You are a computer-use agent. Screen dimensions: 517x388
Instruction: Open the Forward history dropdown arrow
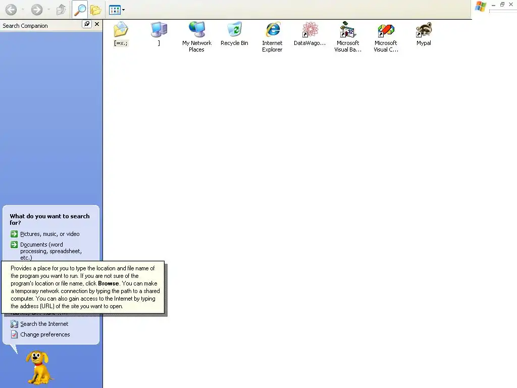pos(48,10)
